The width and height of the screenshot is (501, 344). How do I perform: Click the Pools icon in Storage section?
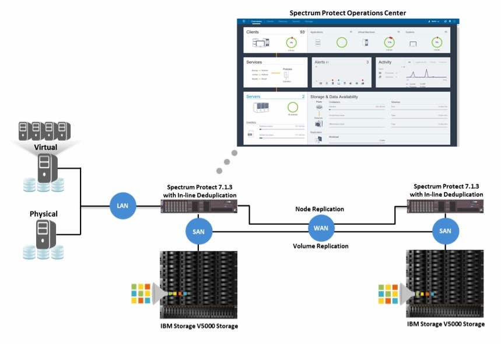click(319, 107)
